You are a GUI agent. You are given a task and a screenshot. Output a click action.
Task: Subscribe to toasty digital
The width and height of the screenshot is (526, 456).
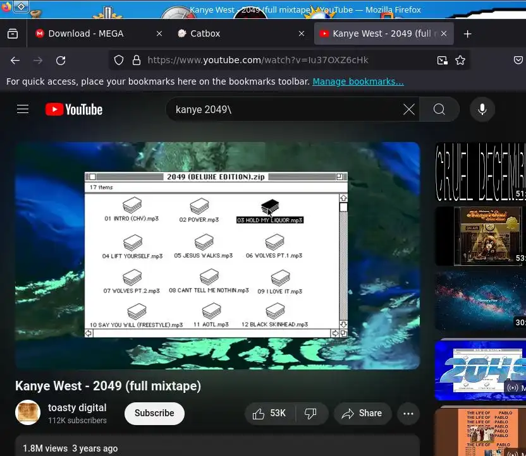[154, 413]
